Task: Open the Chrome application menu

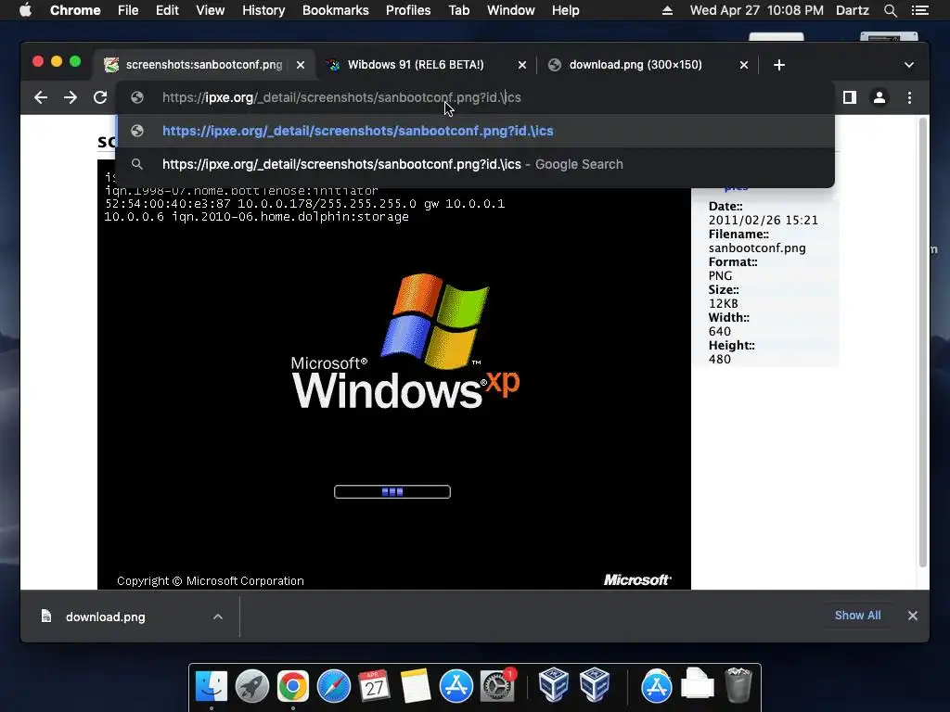Action: coord(75,10)
